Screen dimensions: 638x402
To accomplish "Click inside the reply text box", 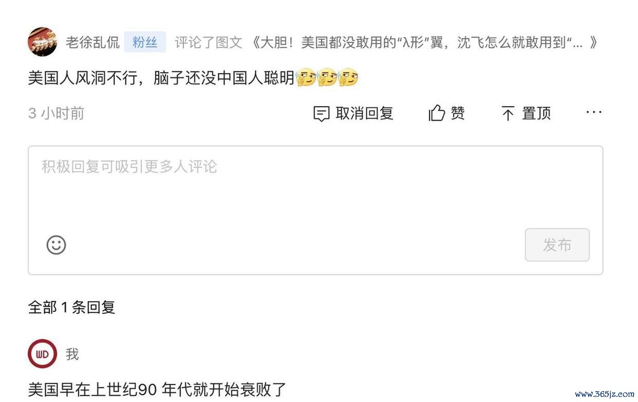I will (315, 210).
